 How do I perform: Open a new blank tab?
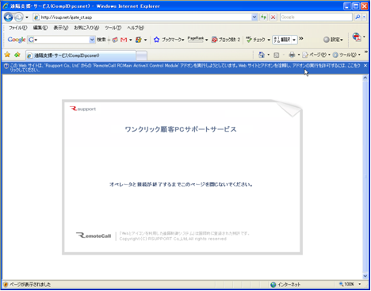142,56
